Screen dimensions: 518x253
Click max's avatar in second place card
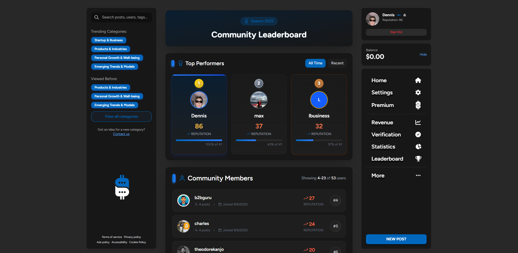coord(259,100)
